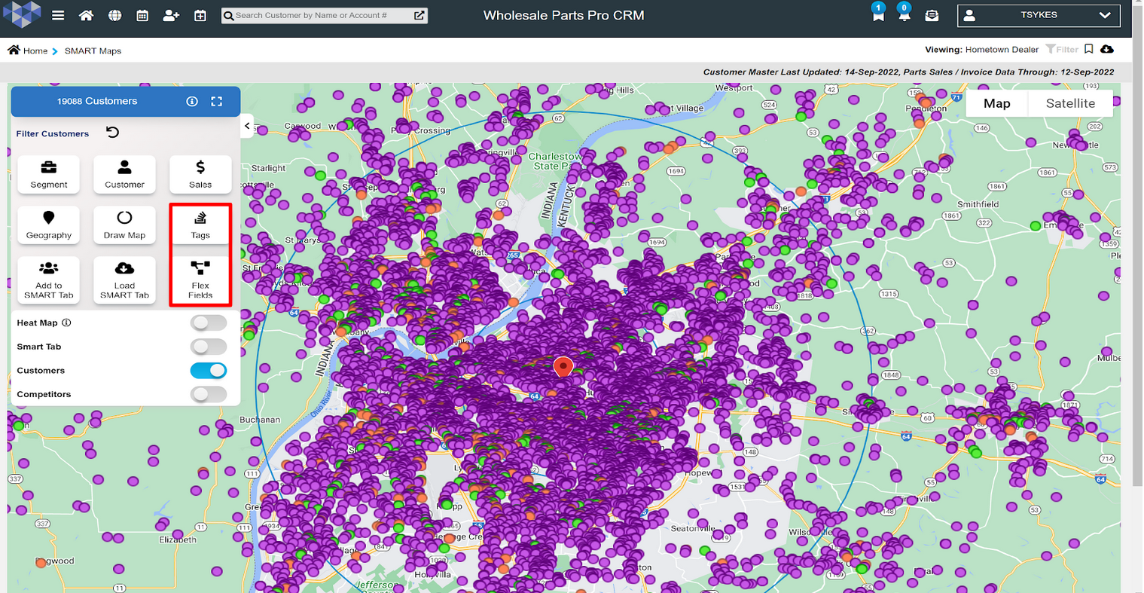Viewport: 1144px width, 593px height.
Task: Reset filters with the undo arrow icon
Action: [x=112, y=133]
